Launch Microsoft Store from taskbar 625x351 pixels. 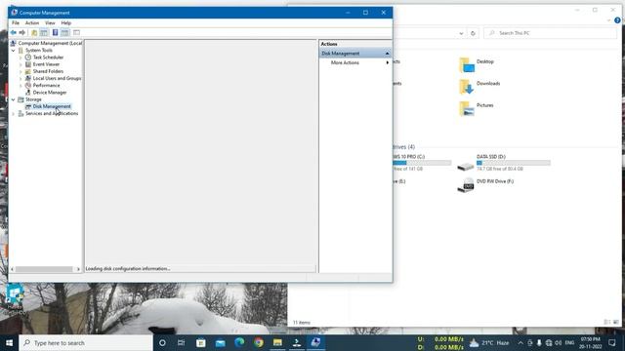201,342
